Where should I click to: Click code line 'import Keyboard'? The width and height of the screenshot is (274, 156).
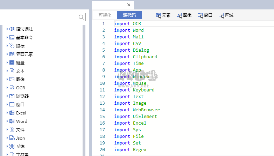click(x=134, y=90)
